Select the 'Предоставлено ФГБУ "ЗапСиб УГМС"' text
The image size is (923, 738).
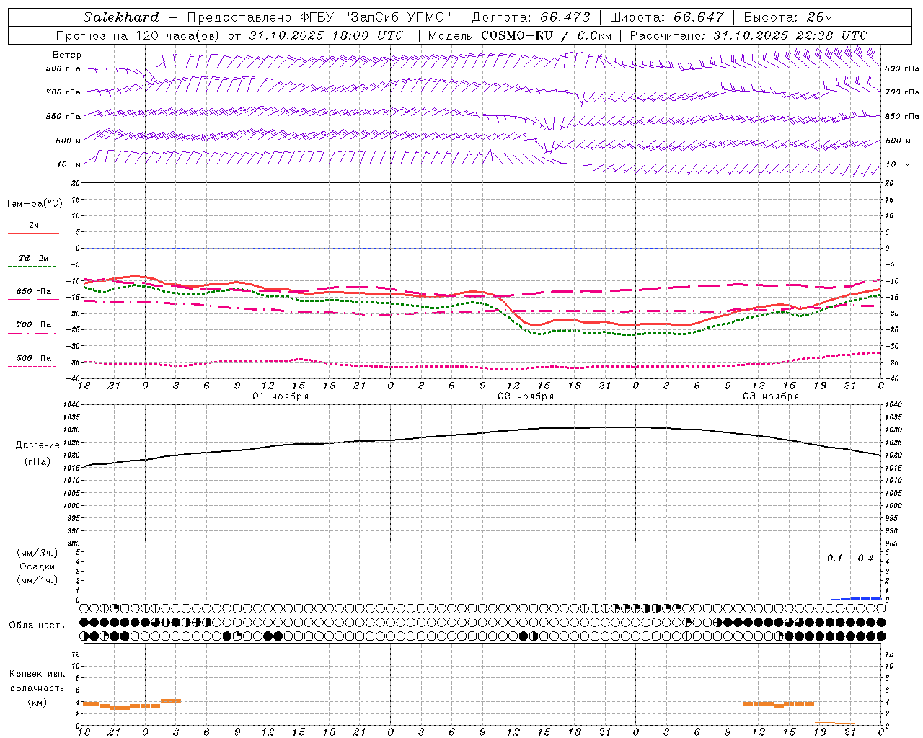pos(319,17)
